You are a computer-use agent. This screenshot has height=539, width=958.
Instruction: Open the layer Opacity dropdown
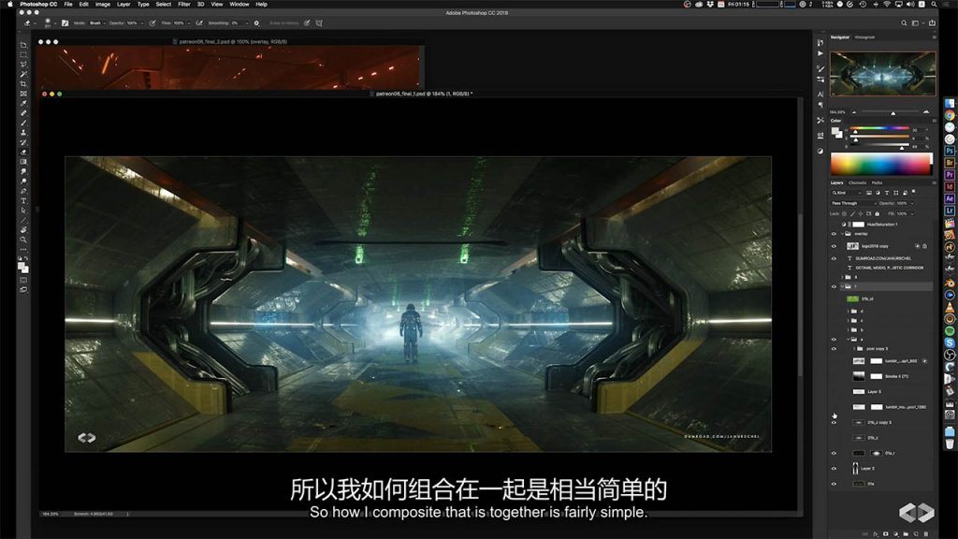coord(912,203)
